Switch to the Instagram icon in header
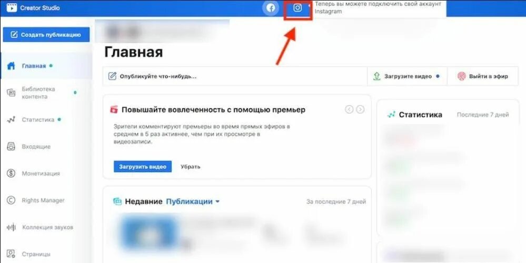526x263 pixels. pos(297,8)
